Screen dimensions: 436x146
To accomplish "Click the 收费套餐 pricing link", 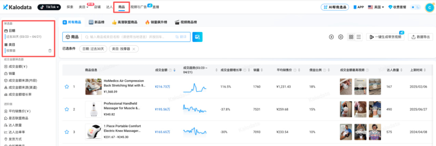I will 397,7.
